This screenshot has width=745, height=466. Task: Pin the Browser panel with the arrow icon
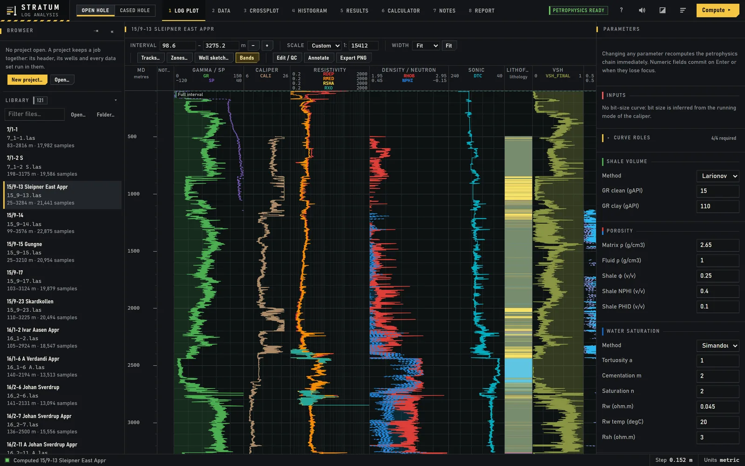pos(96,31)
